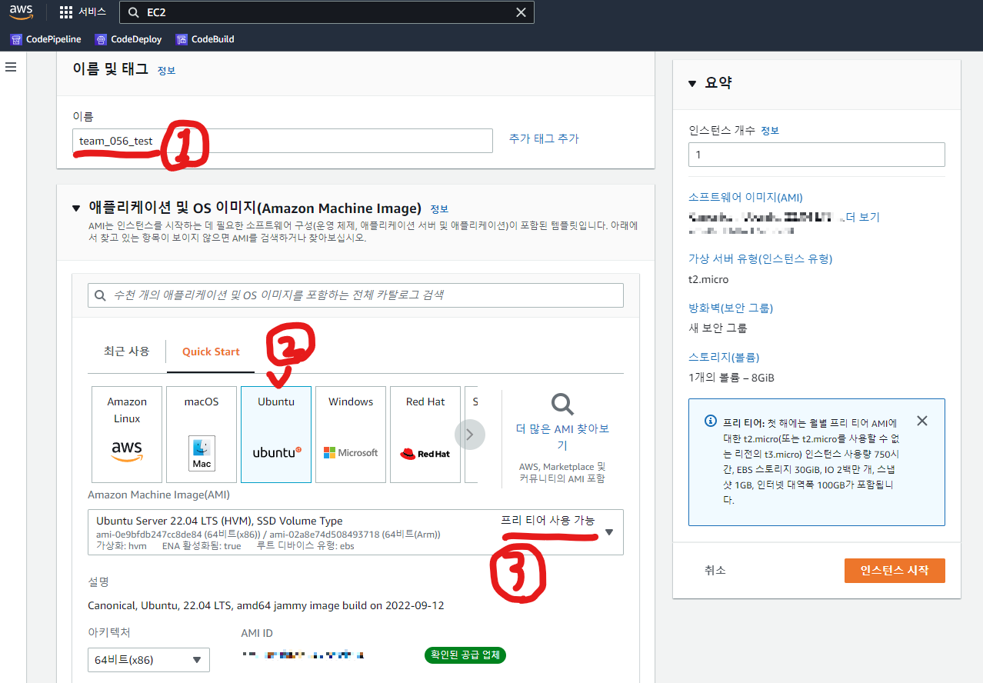Click the 취소 button
The image size is (983, 683).
click(715, 570)
